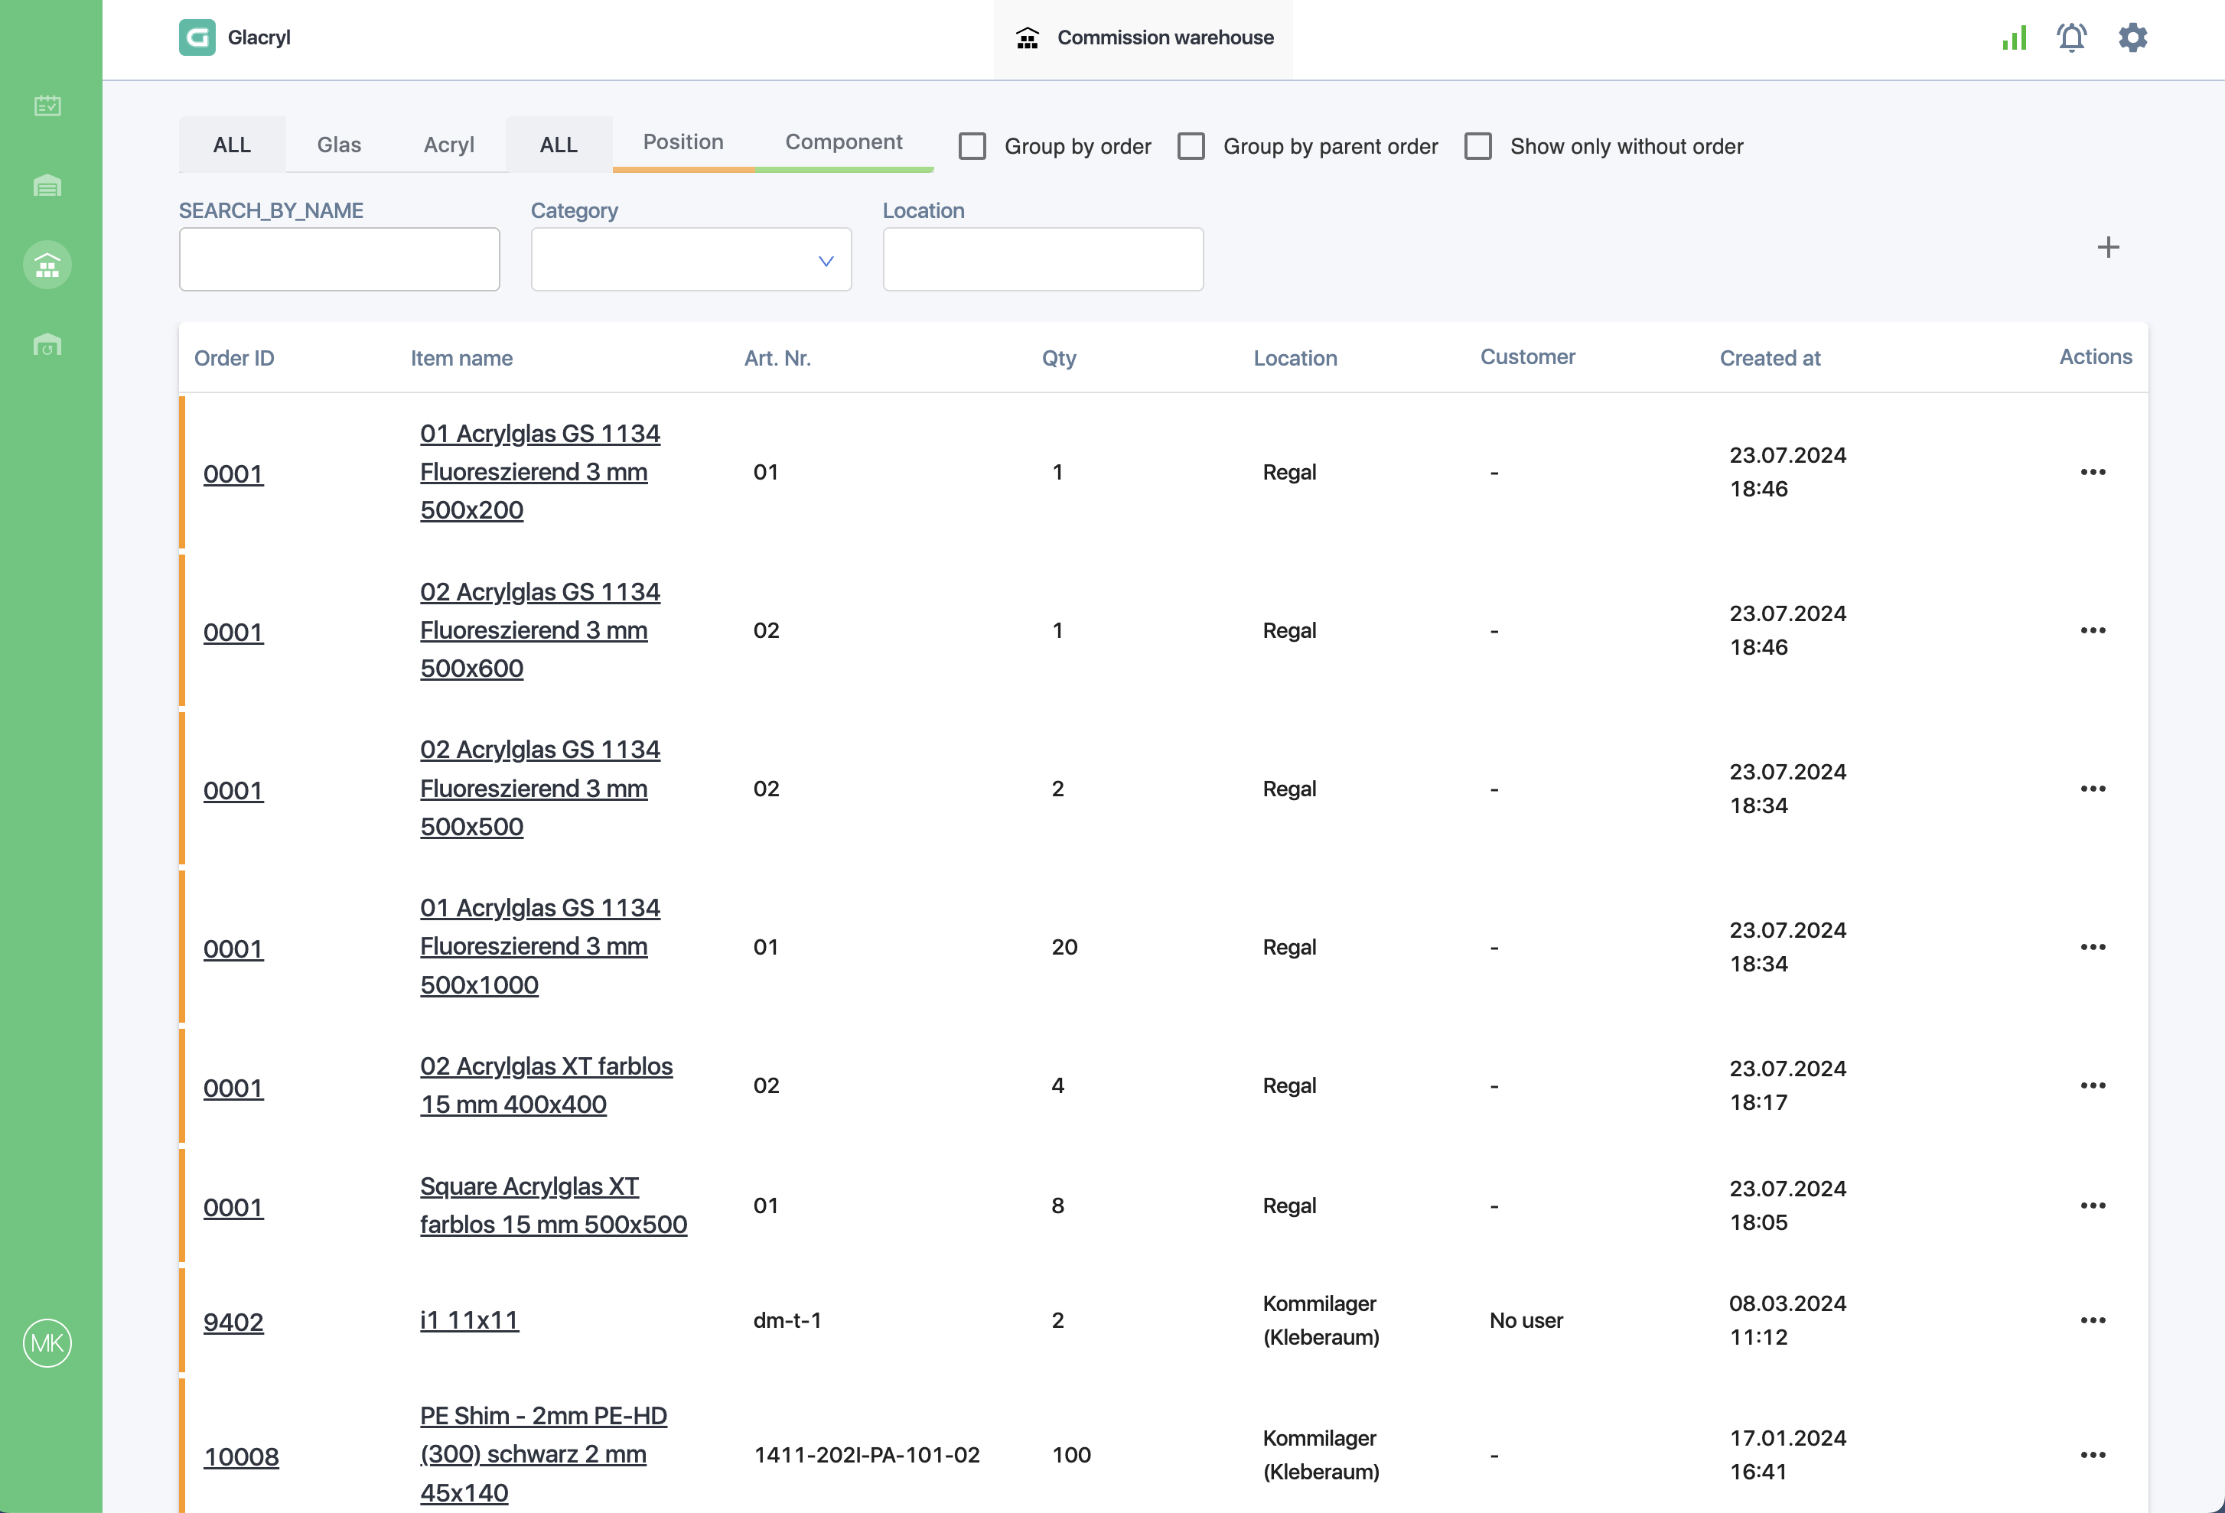Open the settings gear icon

point(2133,37)
